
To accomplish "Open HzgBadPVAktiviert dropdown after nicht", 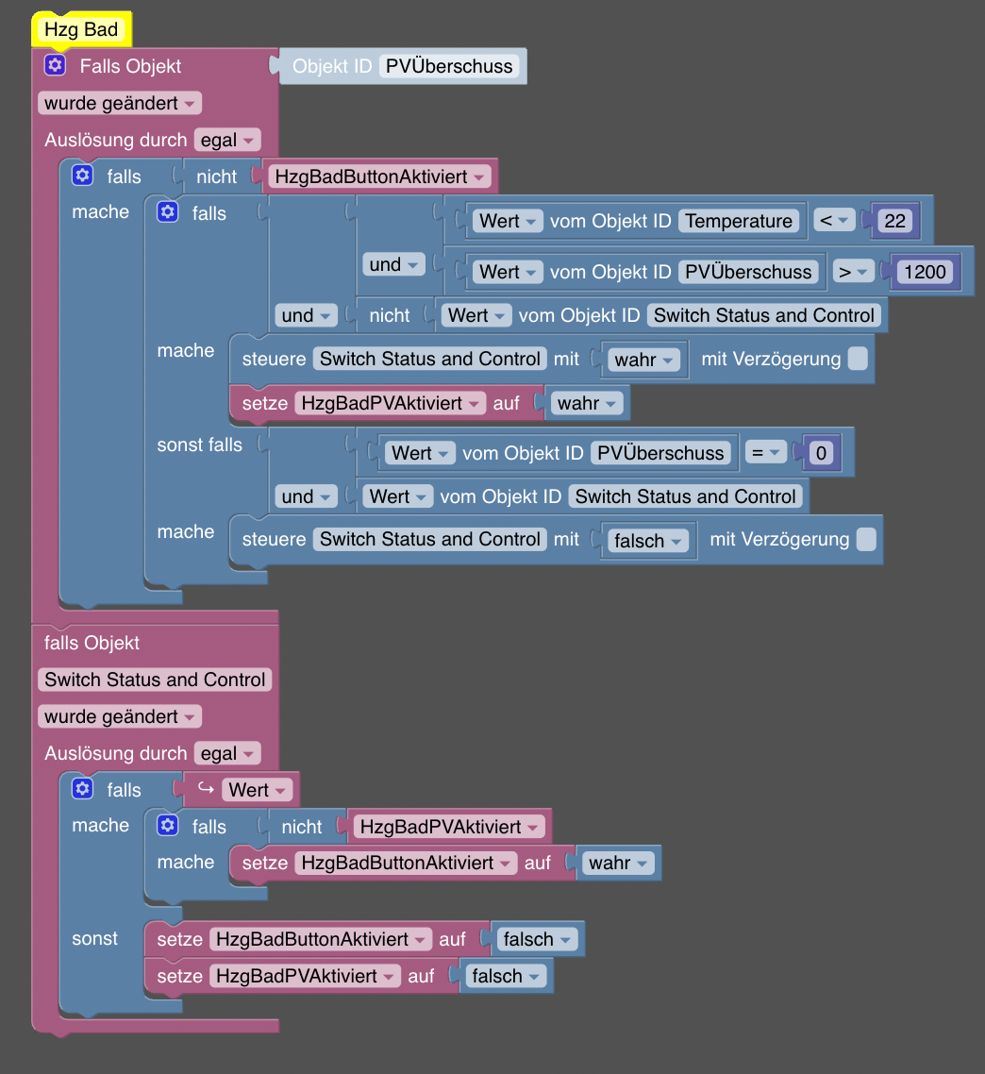I will coord(449,827).
